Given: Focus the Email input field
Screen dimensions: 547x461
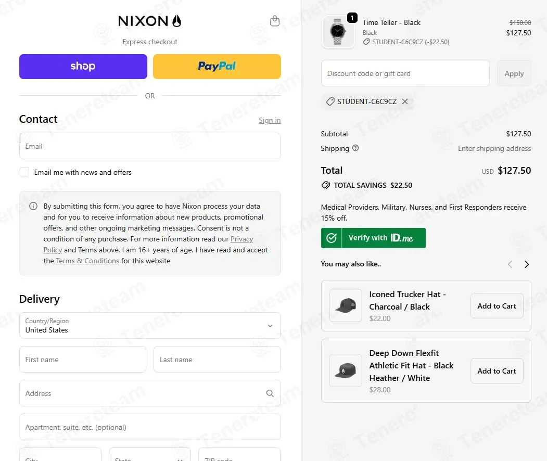Looking at the screenshot, I should point(150,146).
